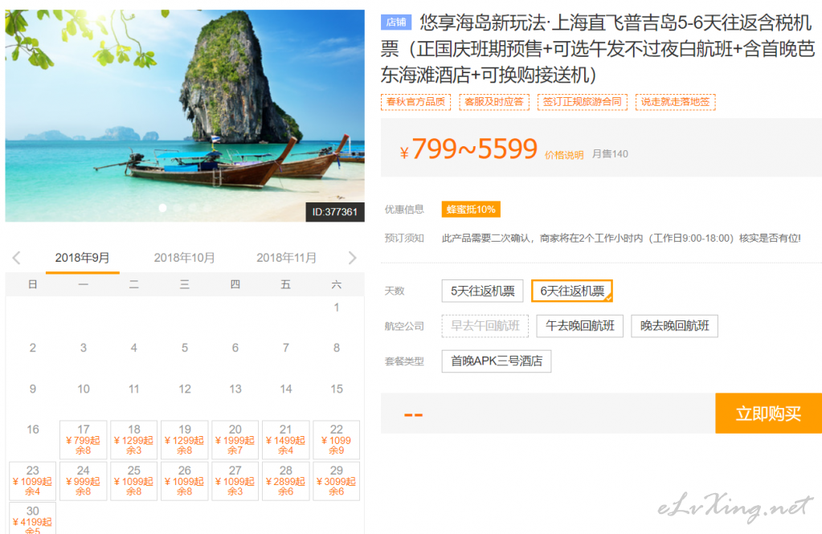
Task: Select the 首晚APK三号酒店 package
Action: 497,361
